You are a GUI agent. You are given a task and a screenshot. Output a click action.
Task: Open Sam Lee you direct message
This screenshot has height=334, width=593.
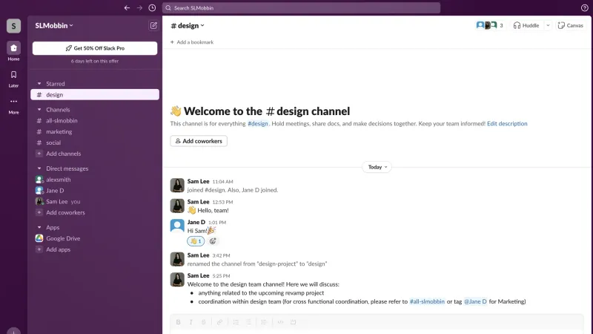[x=95, y=201]
